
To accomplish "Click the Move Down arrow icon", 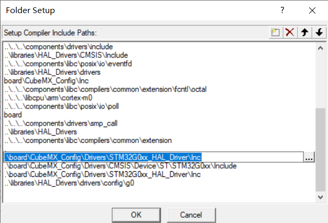I will 319,32.
